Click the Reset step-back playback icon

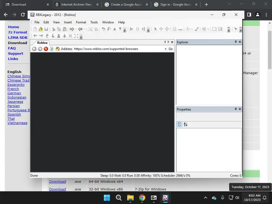pyautogui.click(x=143, y=29)
